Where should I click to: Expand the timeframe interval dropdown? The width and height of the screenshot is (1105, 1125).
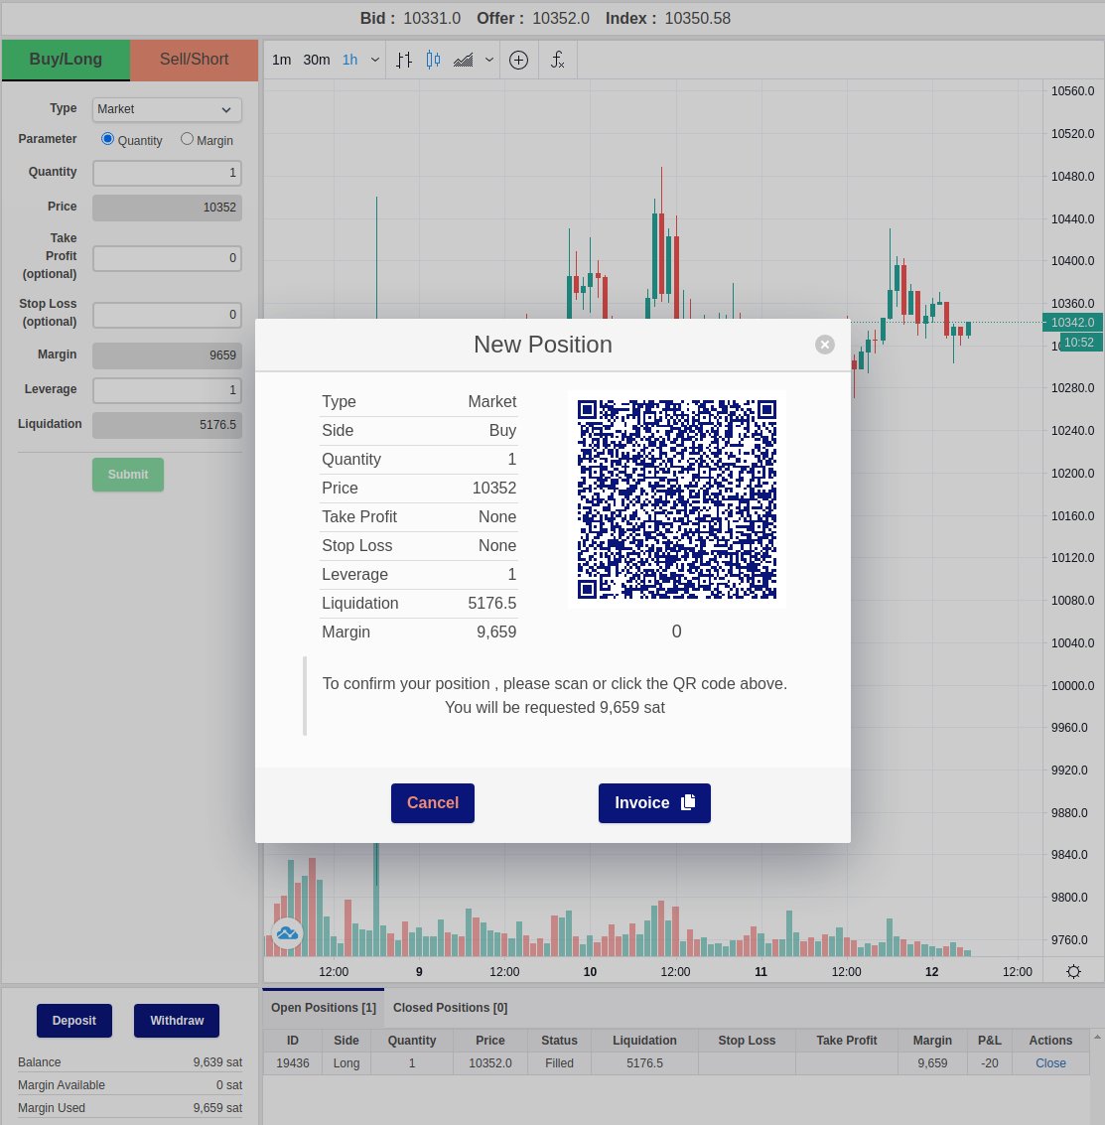coord(374,60)
